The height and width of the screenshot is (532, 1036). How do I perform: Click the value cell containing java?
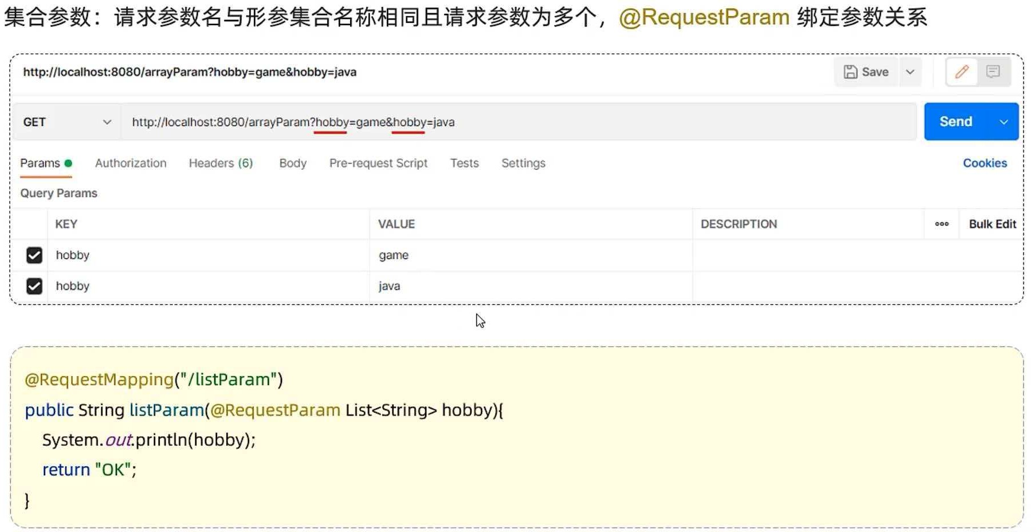coord(531,286)
